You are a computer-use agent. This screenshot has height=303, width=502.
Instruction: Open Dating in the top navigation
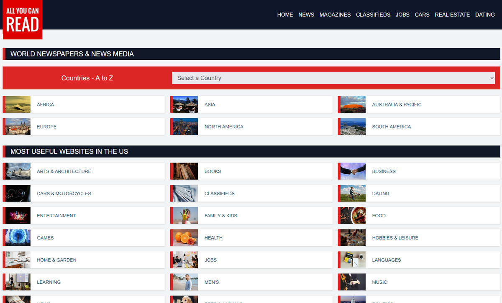485,15
